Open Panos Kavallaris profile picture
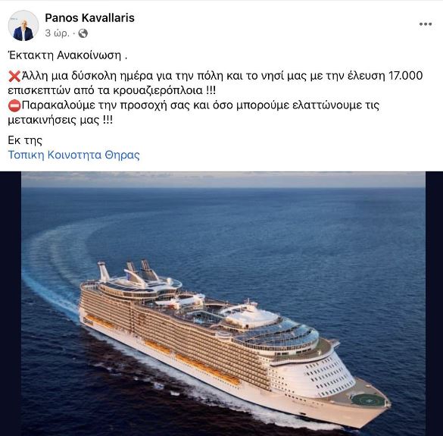This screenshot has width=443, height=436. tap(23, 26)
